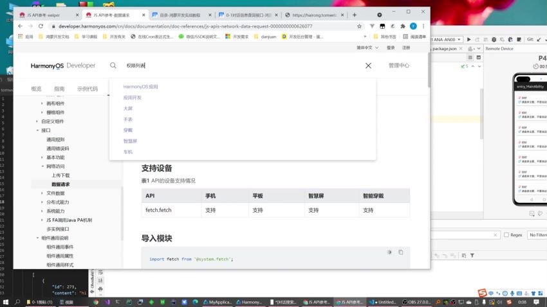Copy the import fetch code snippet
The image size is (547, 307).
pyautogui.click(x=401, y=252)
